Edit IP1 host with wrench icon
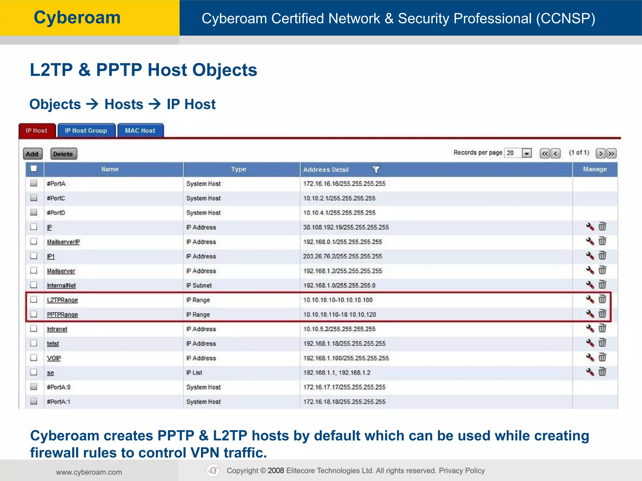 [x=590, y=256]
